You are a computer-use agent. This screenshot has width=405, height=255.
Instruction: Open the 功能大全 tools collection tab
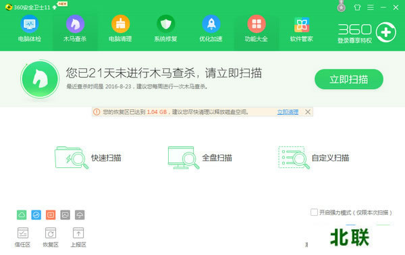(x=256, y=29)
